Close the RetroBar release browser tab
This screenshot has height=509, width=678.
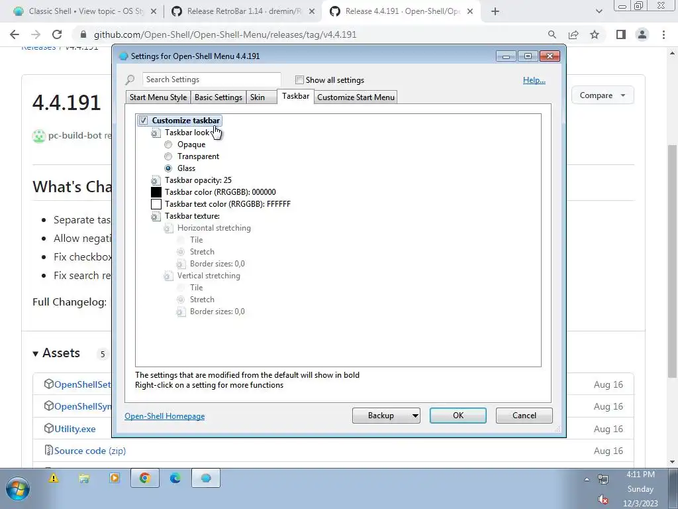coord(311,12)
